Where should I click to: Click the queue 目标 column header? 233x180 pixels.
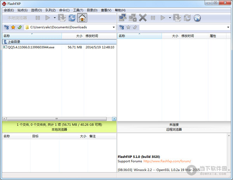tap(45, 136)
